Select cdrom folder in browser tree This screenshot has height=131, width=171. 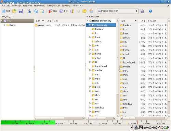click(97, 41)
